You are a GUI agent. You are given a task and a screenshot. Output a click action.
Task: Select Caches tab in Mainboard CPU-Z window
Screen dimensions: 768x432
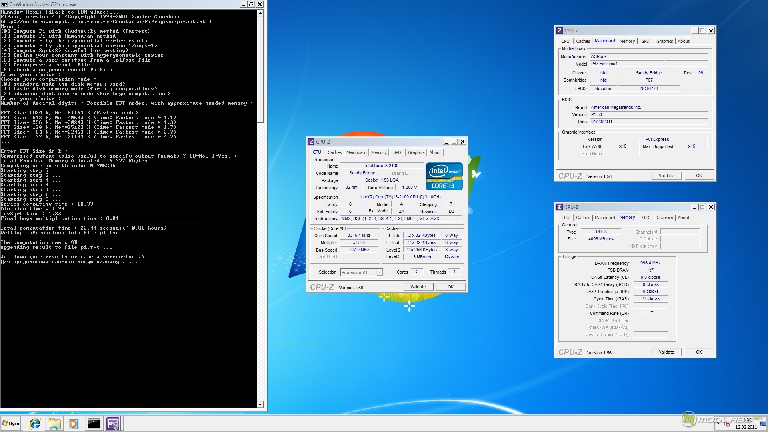pyautogui.click(x=583, y=41)
